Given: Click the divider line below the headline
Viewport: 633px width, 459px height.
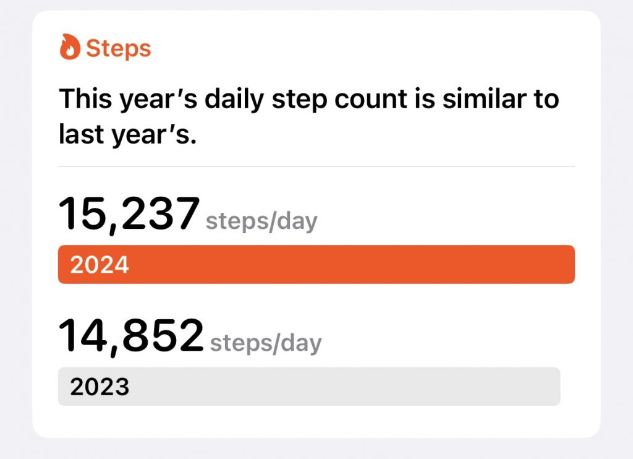Looking at the screenshot, I should (316, 166).
